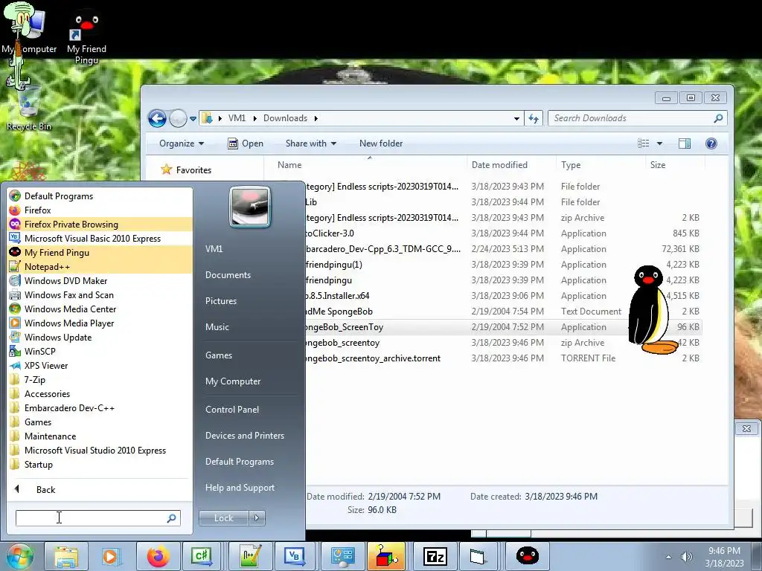Expand the Startup folder
762x571 pixels.
[x=100, y=465]
